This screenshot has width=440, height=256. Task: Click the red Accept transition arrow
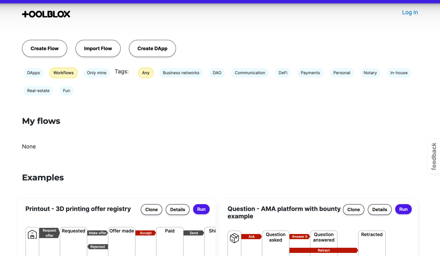point(145,233)
